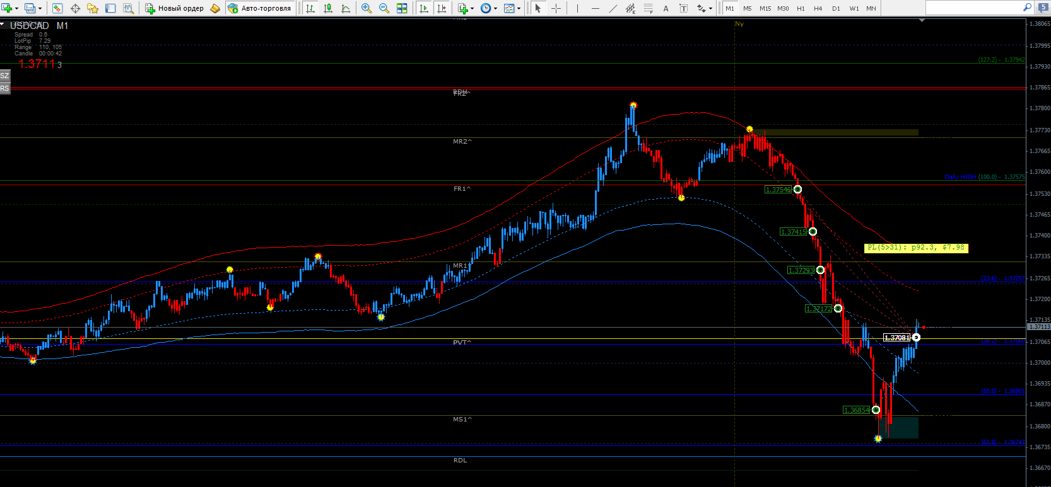Switch to the H1 timeframe
Screen dimensions: 1051x487
[801, 8]
